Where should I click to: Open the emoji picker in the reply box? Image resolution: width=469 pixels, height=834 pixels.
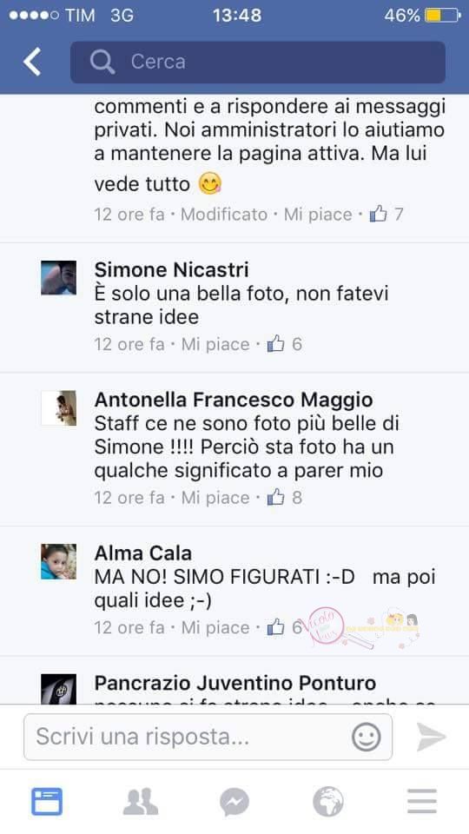(x=367, y=738)
